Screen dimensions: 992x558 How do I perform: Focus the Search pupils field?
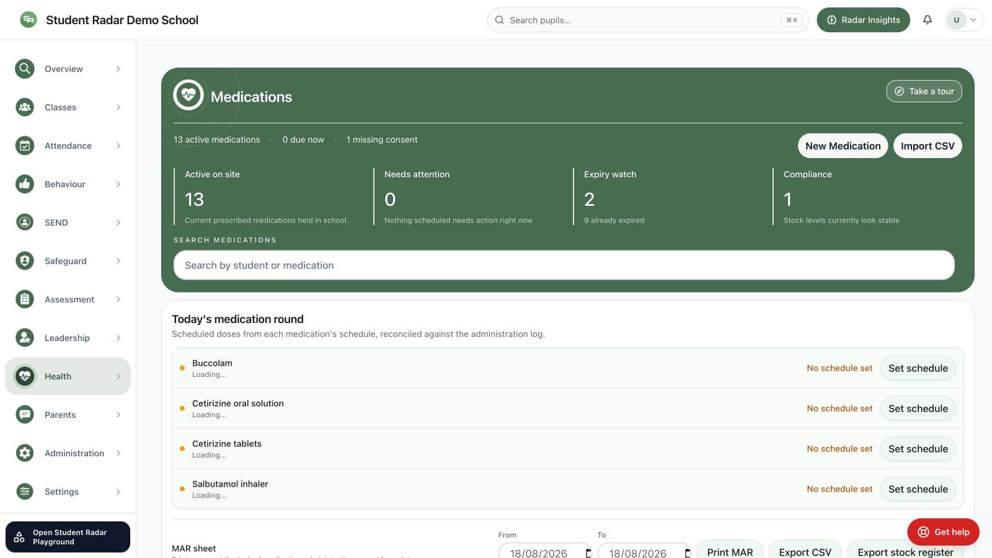647,20
